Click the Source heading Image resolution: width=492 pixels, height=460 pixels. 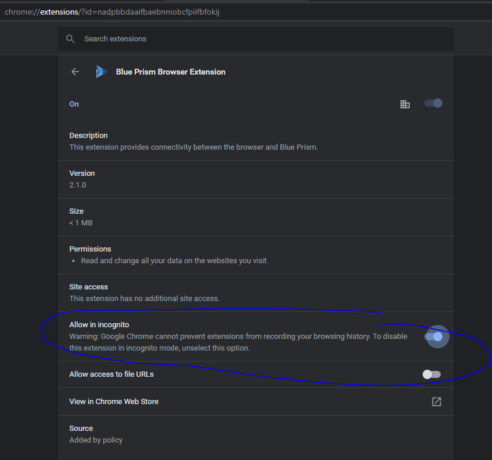(x=81, y=429)
